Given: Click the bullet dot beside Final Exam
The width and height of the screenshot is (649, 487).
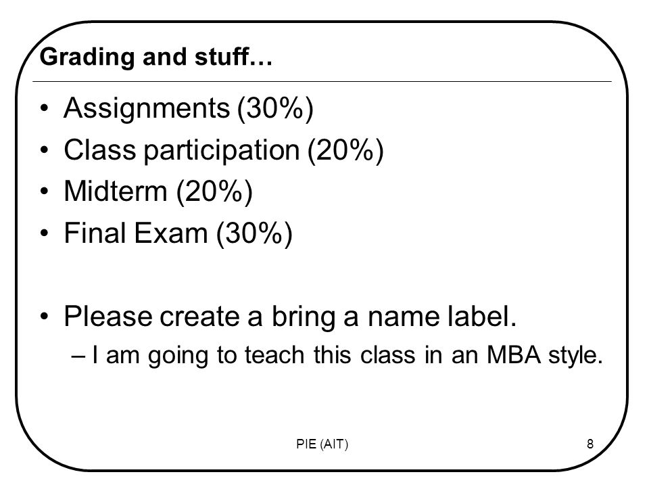Looking at the screenshot, I should point(45,233).
